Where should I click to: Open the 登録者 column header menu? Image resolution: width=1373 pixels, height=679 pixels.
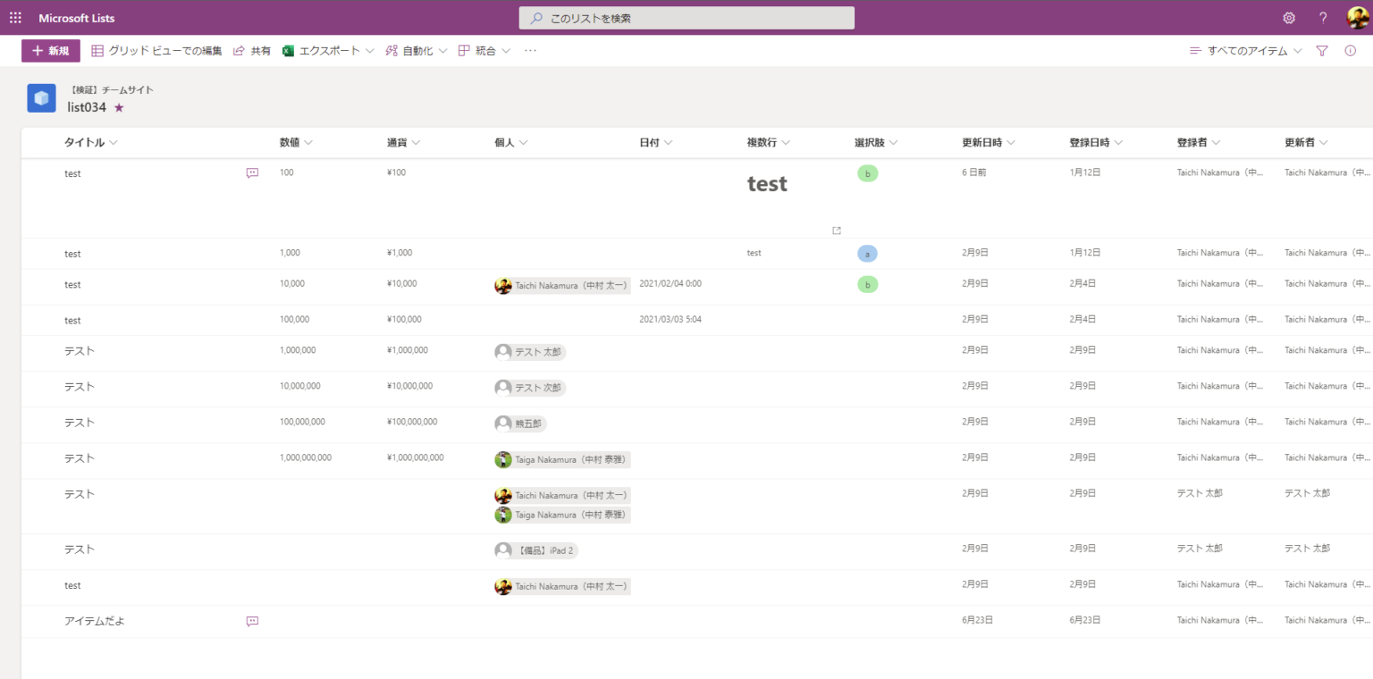pos(1199,143)
